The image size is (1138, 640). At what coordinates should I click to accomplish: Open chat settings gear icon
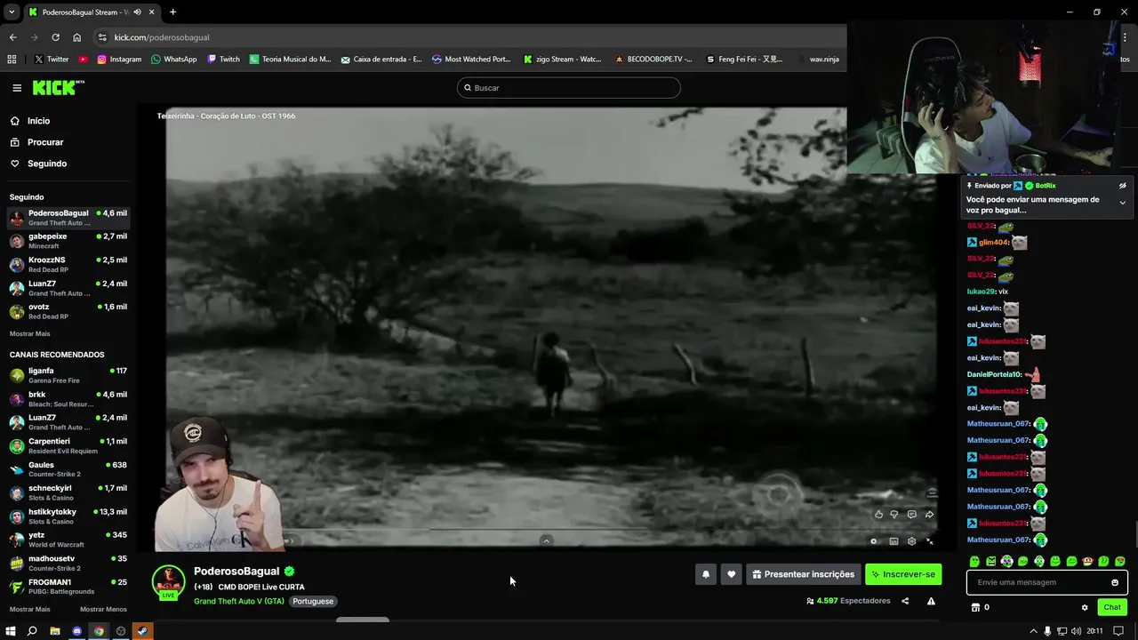click(x=1085, y=608)
